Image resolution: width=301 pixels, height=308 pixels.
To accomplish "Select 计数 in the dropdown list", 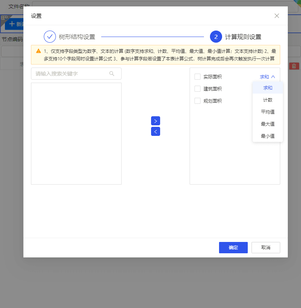I will [x=268, y=100].
